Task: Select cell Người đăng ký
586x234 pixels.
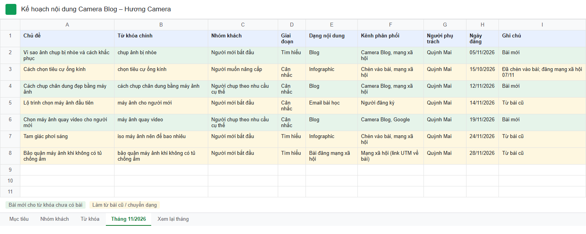Action: (391, 106)
